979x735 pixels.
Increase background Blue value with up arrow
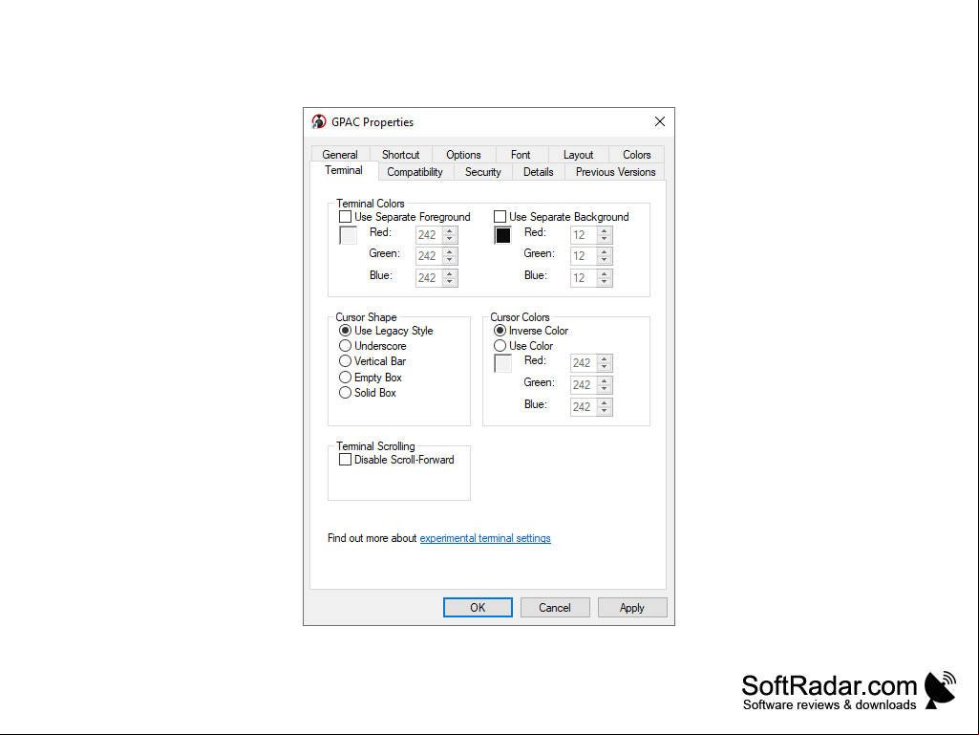click(605, 273)
